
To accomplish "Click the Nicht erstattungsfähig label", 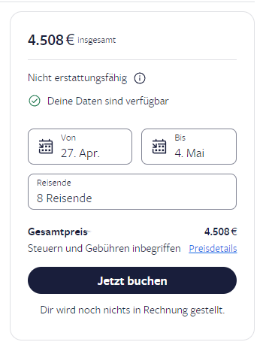I will [77, 78].
